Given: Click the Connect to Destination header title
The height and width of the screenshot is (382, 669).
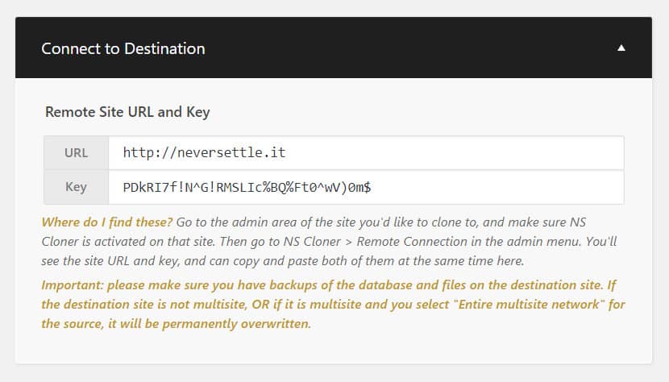Looking at the screenshot, I should (x=123, y=48).
